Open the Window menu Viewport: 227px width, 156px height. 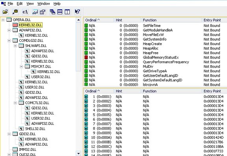click(44, 4)
